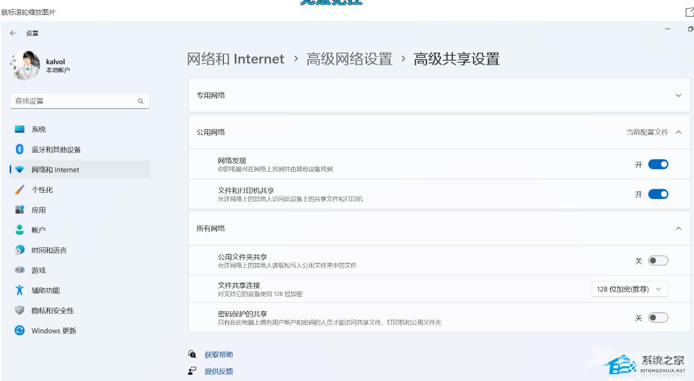Viewport: 694px width, 381px height.
Task: Open the 128 位加密(推荐) dropdown
Action: pos(629,289)
